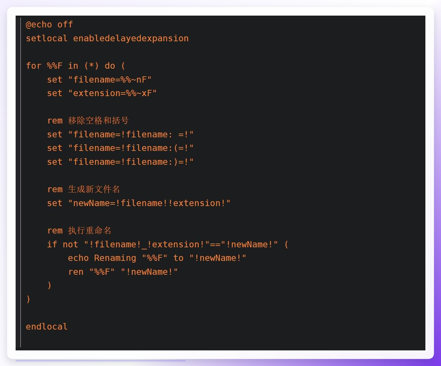
Task: Click the line set "filename=%%~nF"
Action: pos(99,80)
